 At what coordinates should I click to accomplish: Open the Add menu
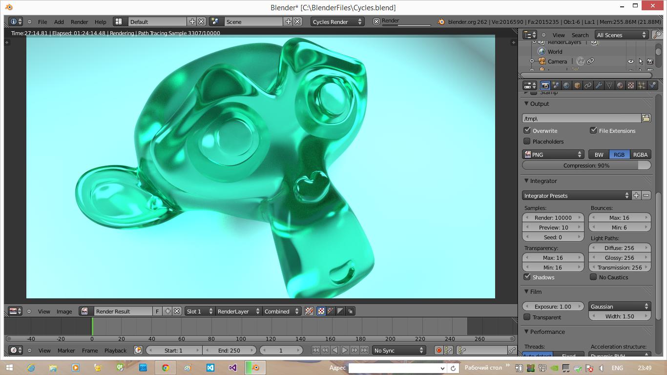(59, 21)
